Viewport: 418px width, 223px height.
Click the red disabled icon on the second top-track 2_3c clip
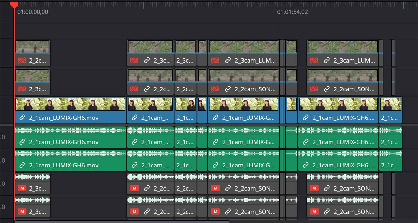point(134,60)
